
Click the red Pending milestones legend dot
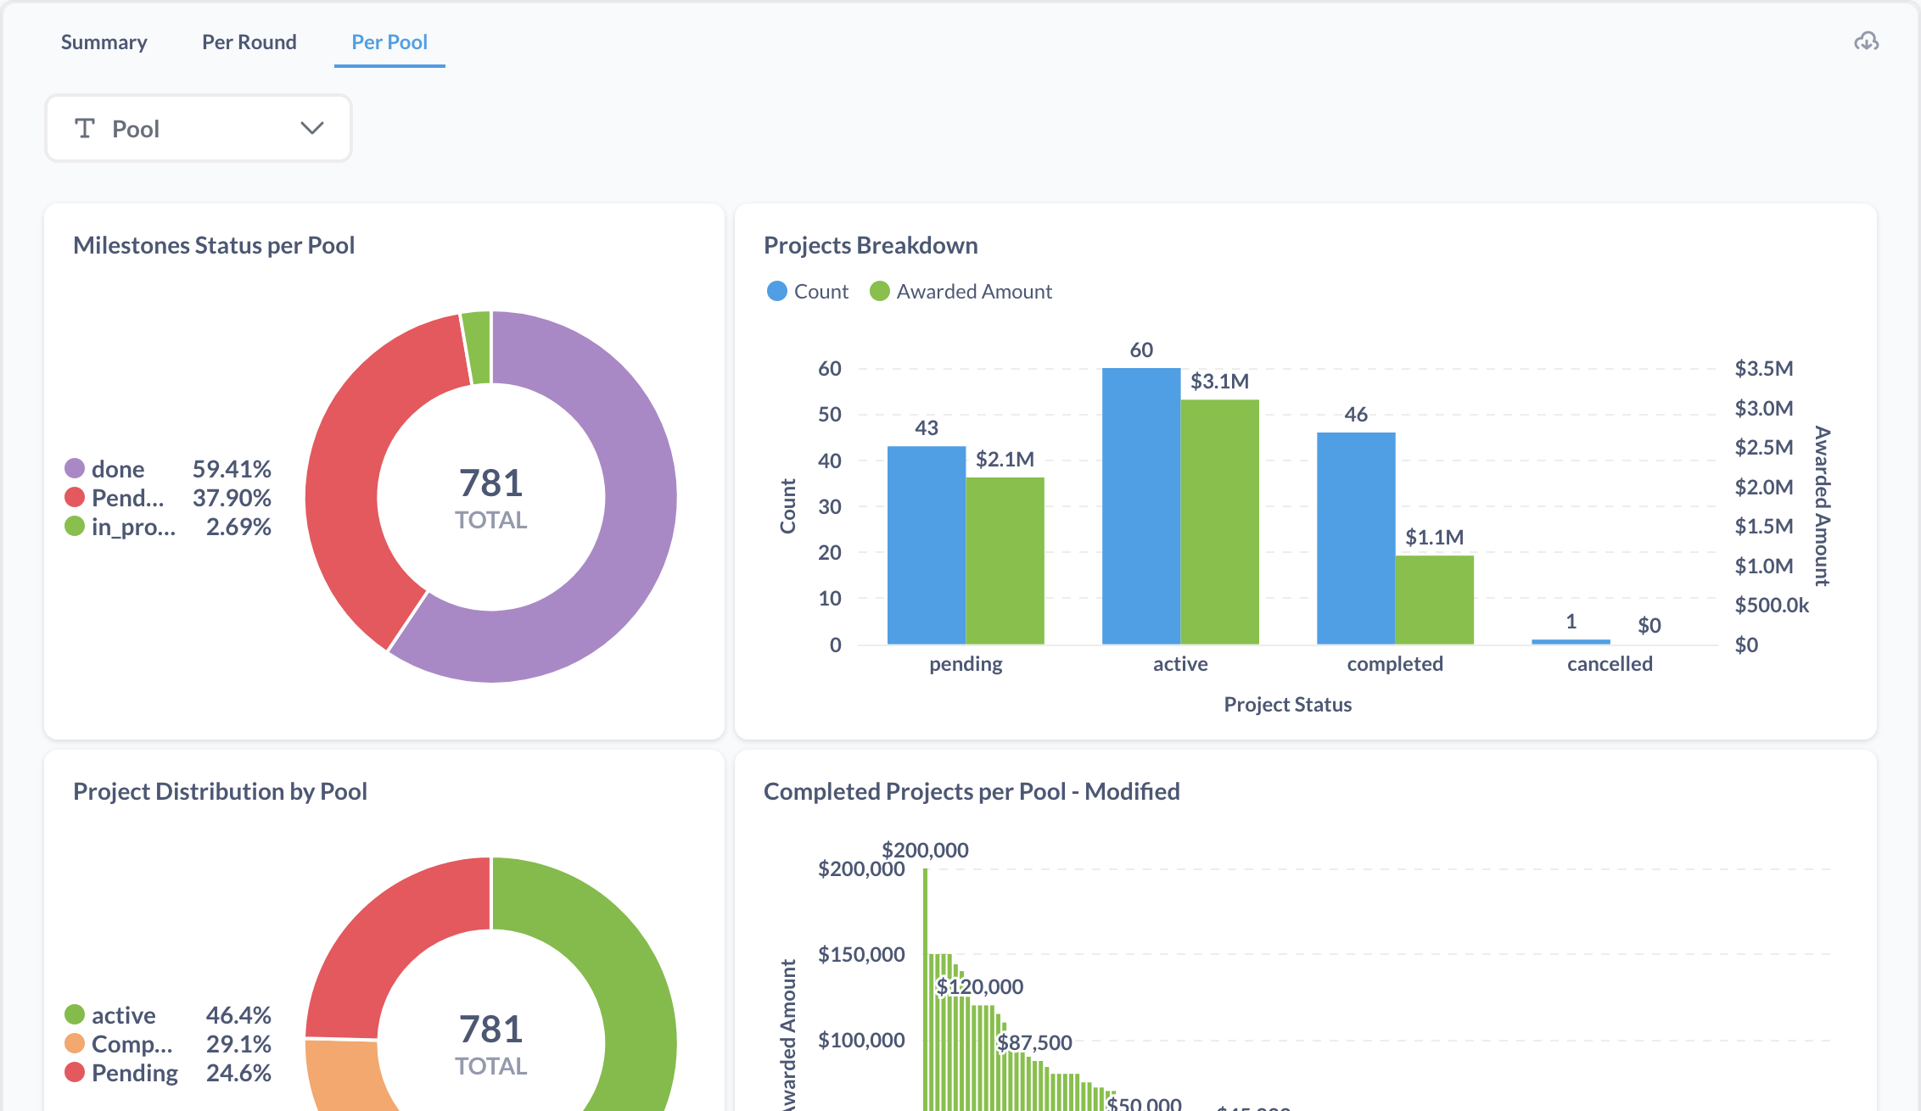(x=75, y=497)
